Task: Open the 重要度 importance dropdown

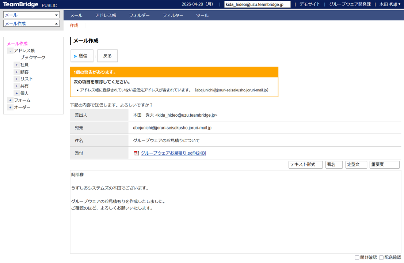Action: click(384, 164)
